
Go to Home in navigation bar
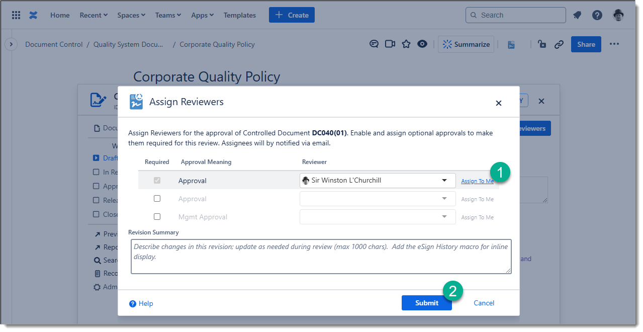point(60,15)
